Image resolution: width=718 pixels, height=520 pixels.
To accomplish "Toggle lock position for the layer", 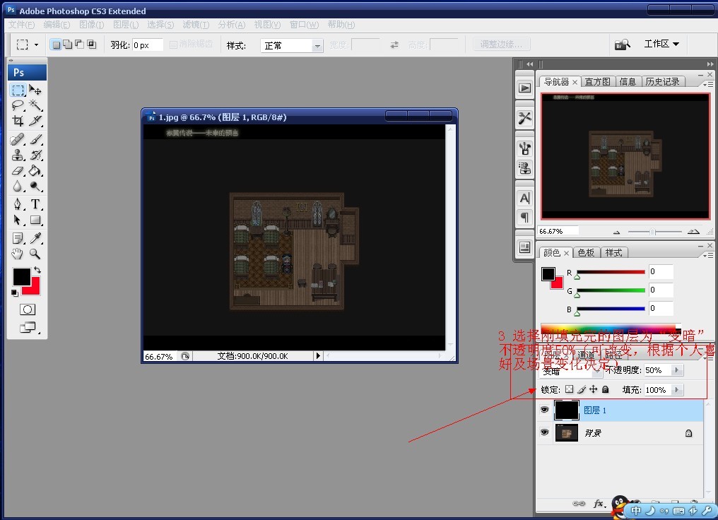I will pos(594,389).
